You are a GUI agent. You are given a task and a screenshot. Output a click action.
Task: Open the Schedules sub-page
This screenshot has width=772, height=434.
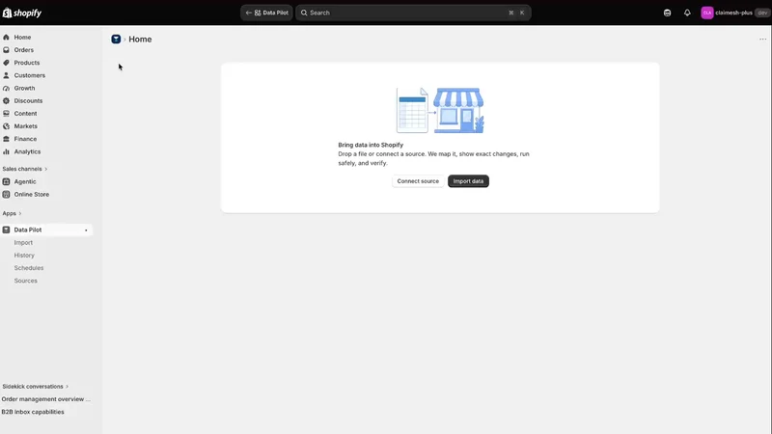[x=29, y=268]
